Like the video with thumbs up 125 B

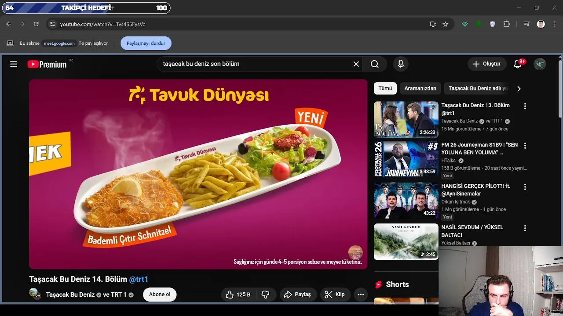point(238,294)
